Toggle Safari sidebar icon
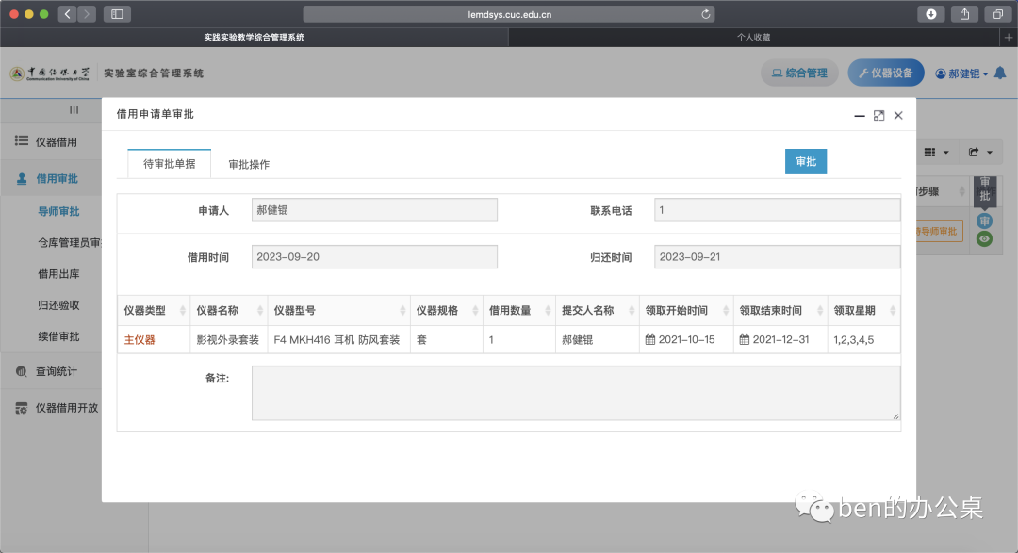 [x=118, y=14]
